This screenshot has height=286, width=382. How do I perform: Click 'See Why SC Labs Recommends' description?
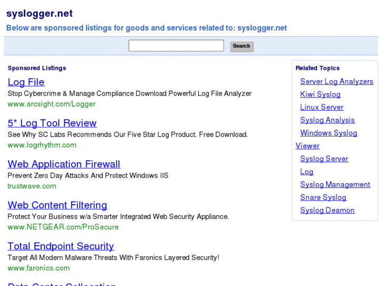pos(128,134)
